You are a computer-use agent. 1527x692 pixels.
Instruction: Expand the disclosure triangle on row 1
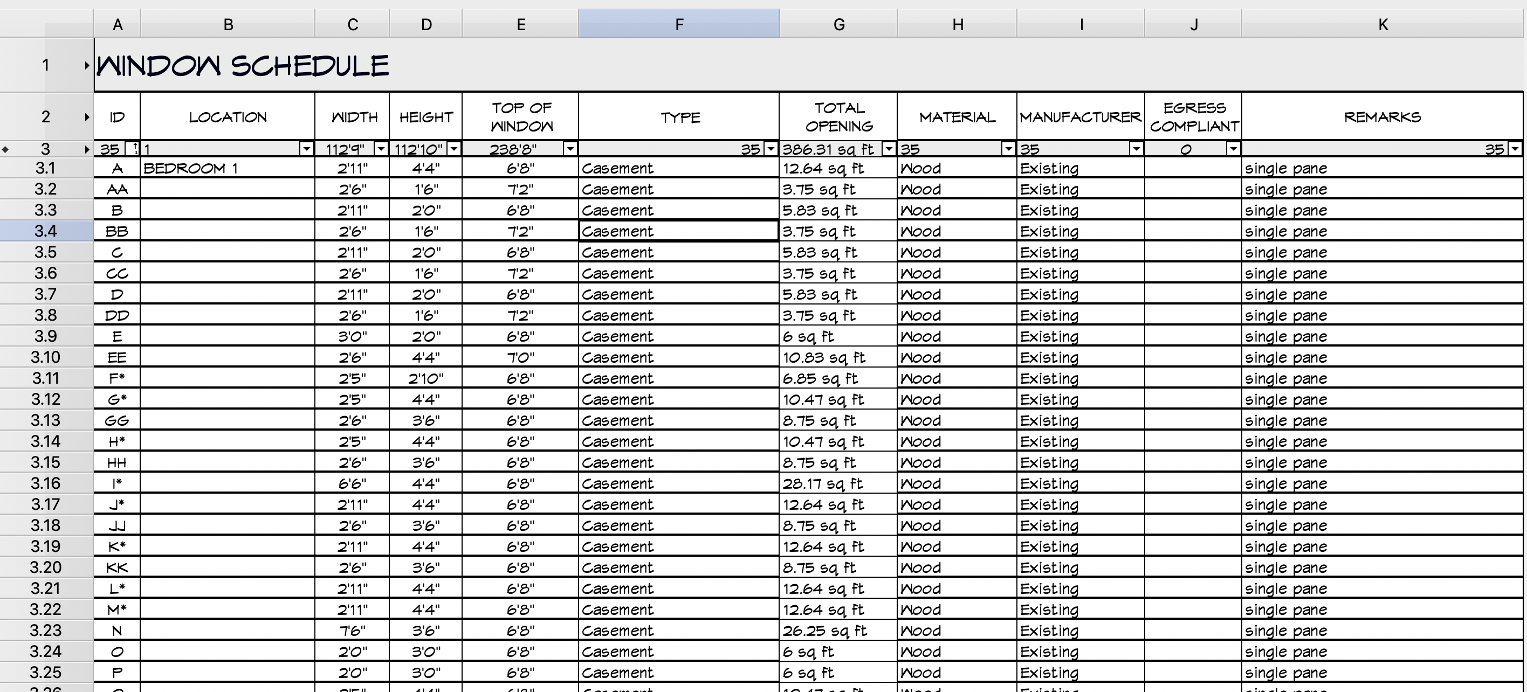(88, 65)
